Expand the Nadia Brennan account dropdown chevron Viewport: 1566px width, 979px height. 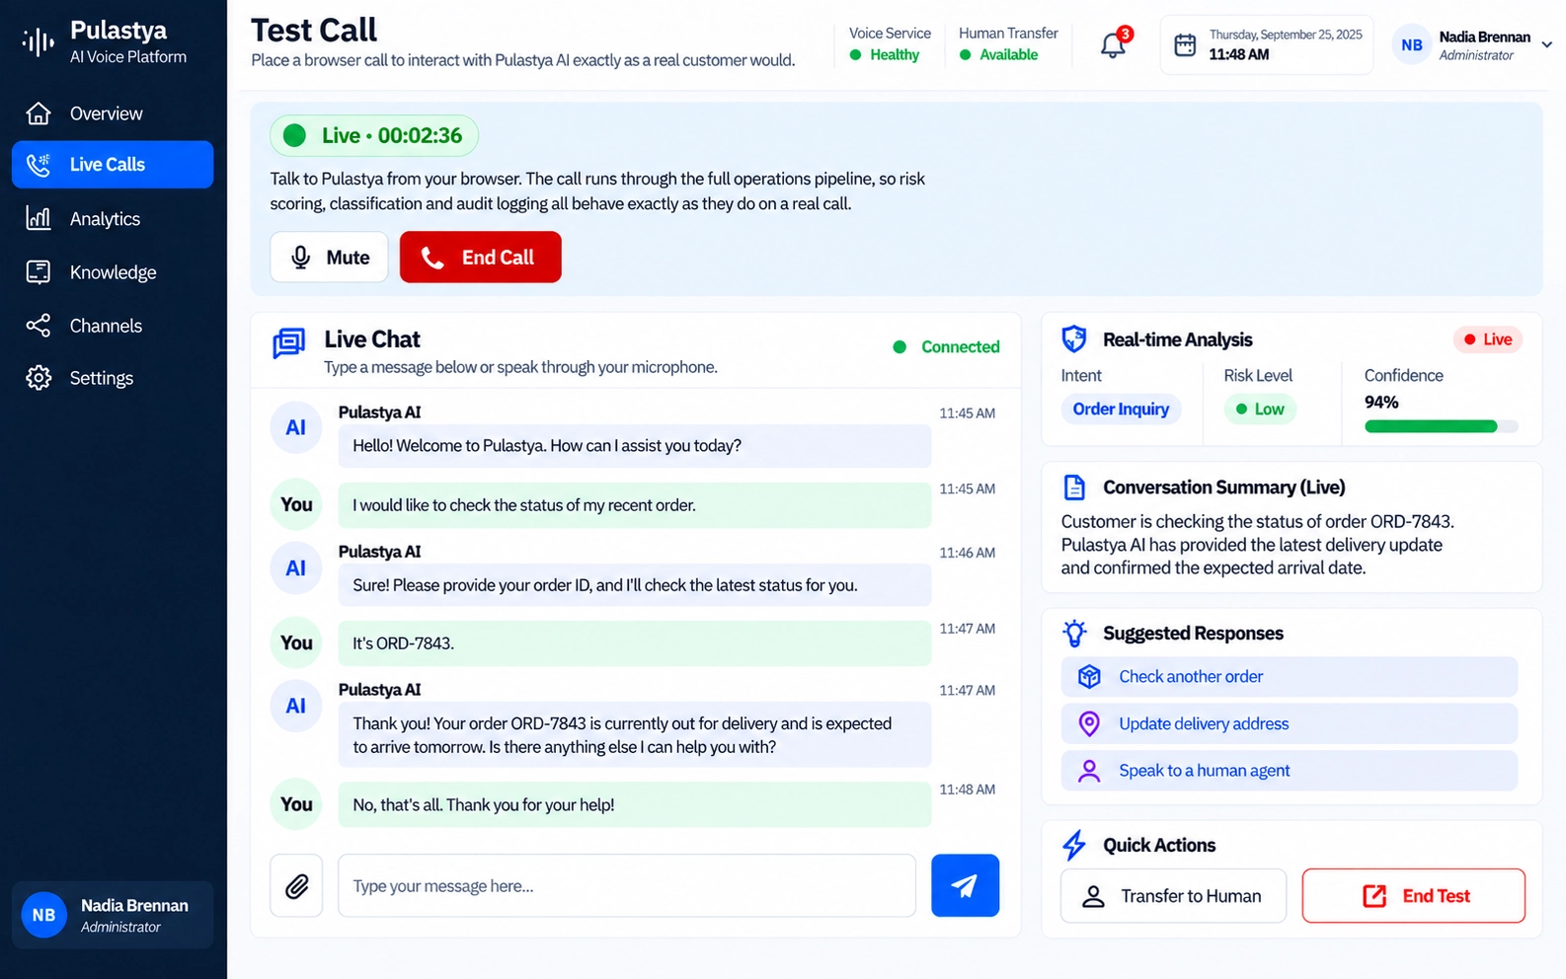click(x=1546, y=44)
